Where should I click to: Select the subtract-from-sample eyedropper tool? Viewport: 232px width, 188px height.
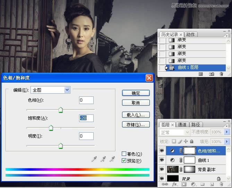[x=112, y=159]
